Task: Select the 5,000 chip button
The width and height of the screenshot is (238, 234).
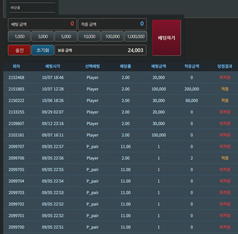Action: pyautogui.click(x=66, y=36)
